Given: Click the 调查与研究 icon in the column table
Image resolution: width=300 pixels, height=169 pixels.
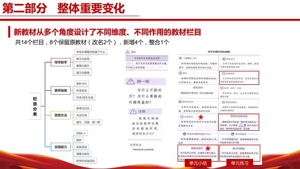Looking at the screenshot, I should point(223,102).
